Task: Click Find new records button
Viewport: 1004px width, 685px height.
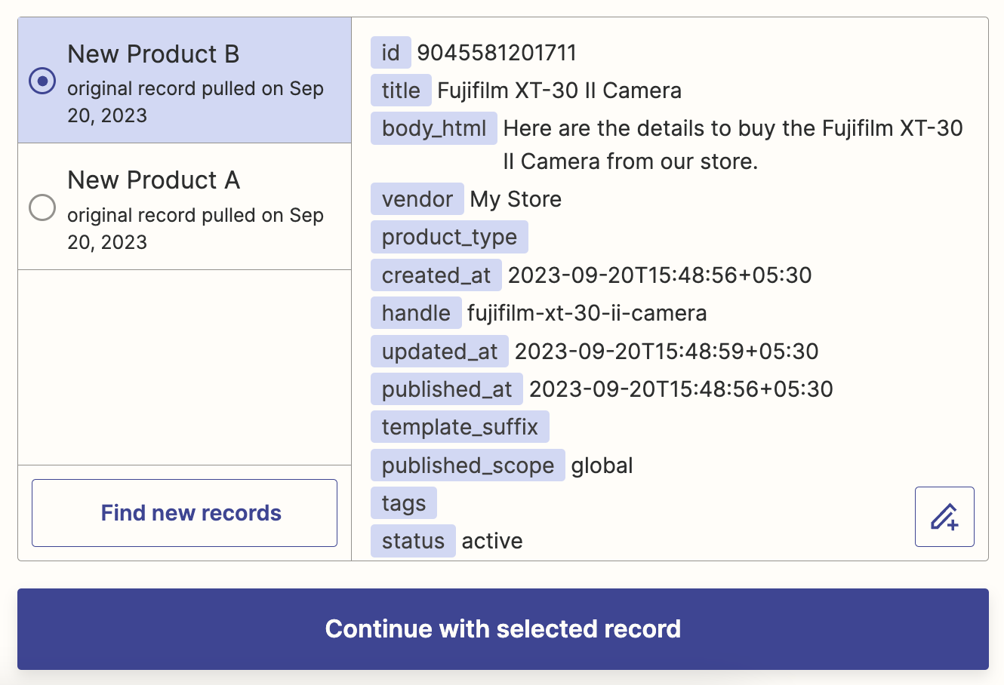Action: tap(184, 513)
